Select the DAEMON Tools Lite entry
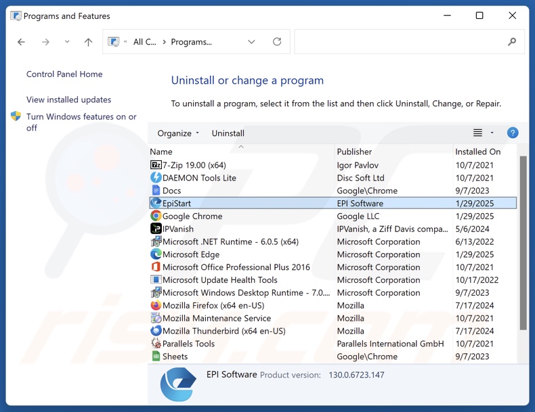This screenshot has height=412, width=535. click(199, 177)
